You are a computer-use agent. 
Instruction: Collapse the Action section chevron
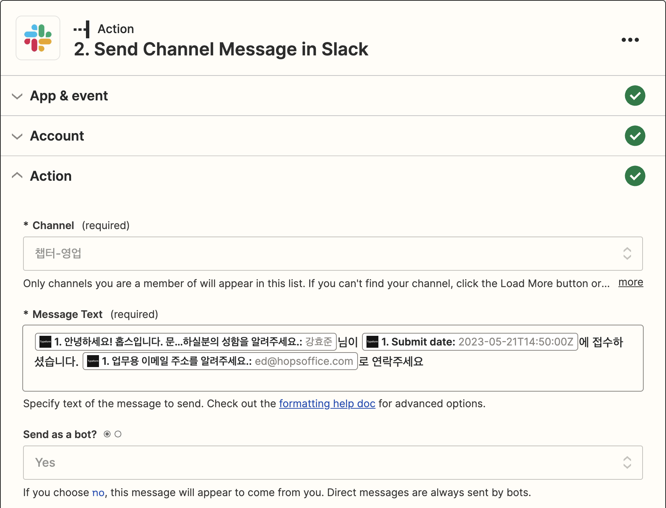(17, 175)
